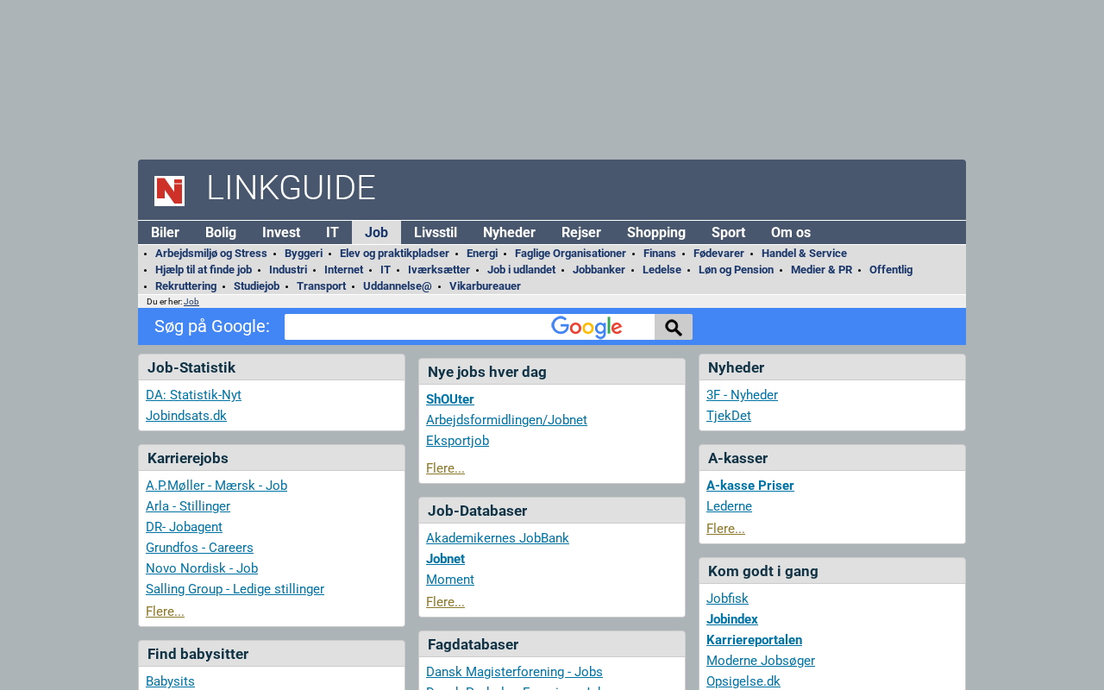Expand more links in Job-Databaser
1104x690 pixels.
[445, 602]
